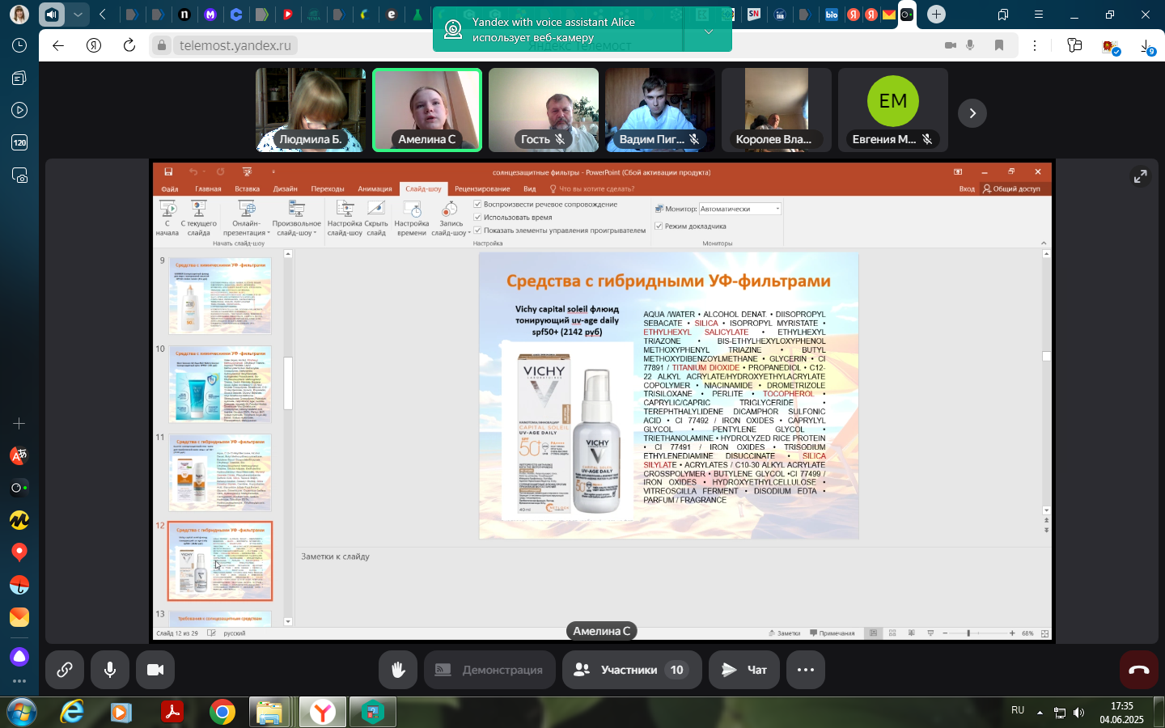Click the Общий доступ share button
The image size is (1165, 728).
1011,189
